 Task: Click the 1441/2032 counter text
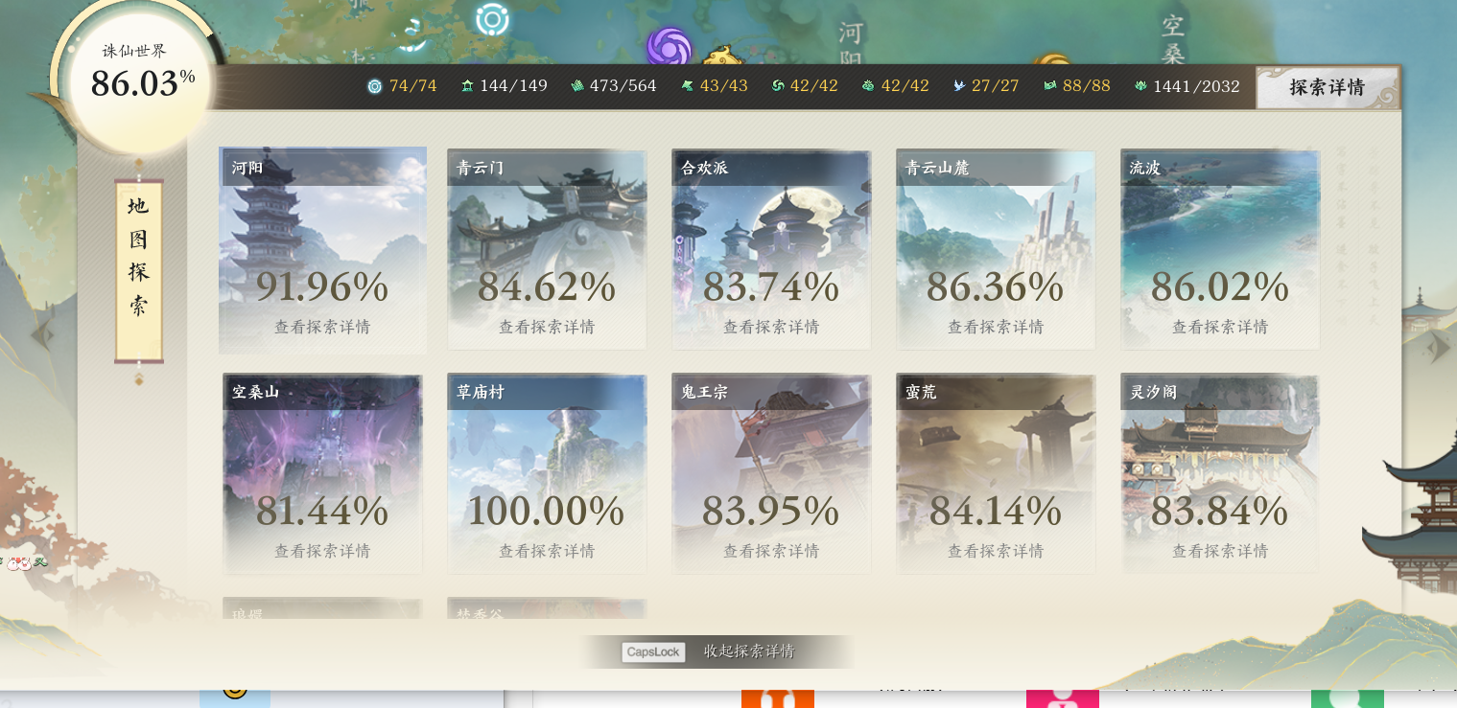pyautogui.click(x=1197, y=86)
